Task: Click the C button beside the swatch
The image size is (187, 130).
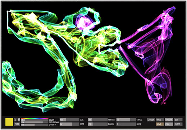Action: pos(15,120)
